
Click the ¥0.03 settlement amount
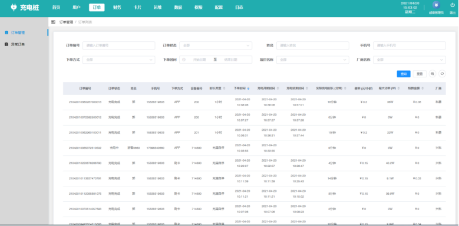click(x=417, y=178)
